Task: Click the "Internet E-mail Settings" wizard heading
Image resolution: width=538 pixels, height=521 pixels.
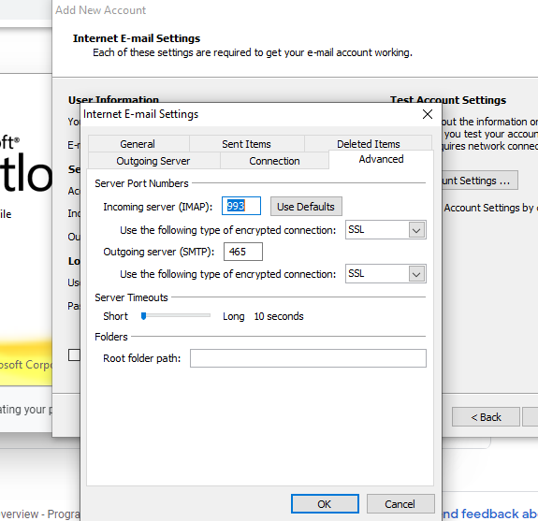Action: point(137,38)
